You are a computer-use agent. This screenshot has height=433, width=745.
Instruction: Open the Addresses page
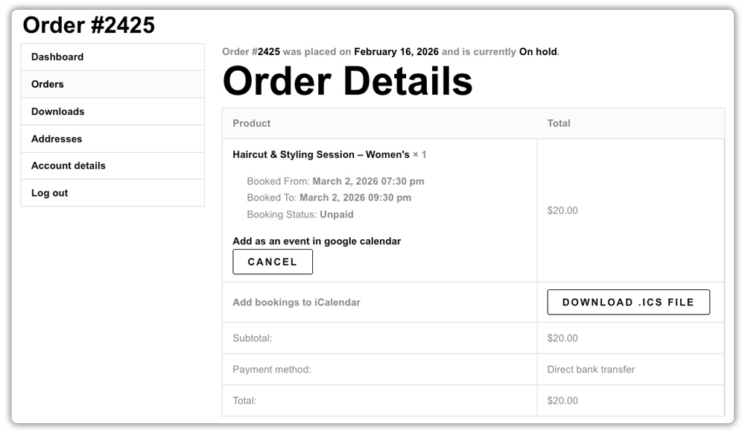(55, 138)
